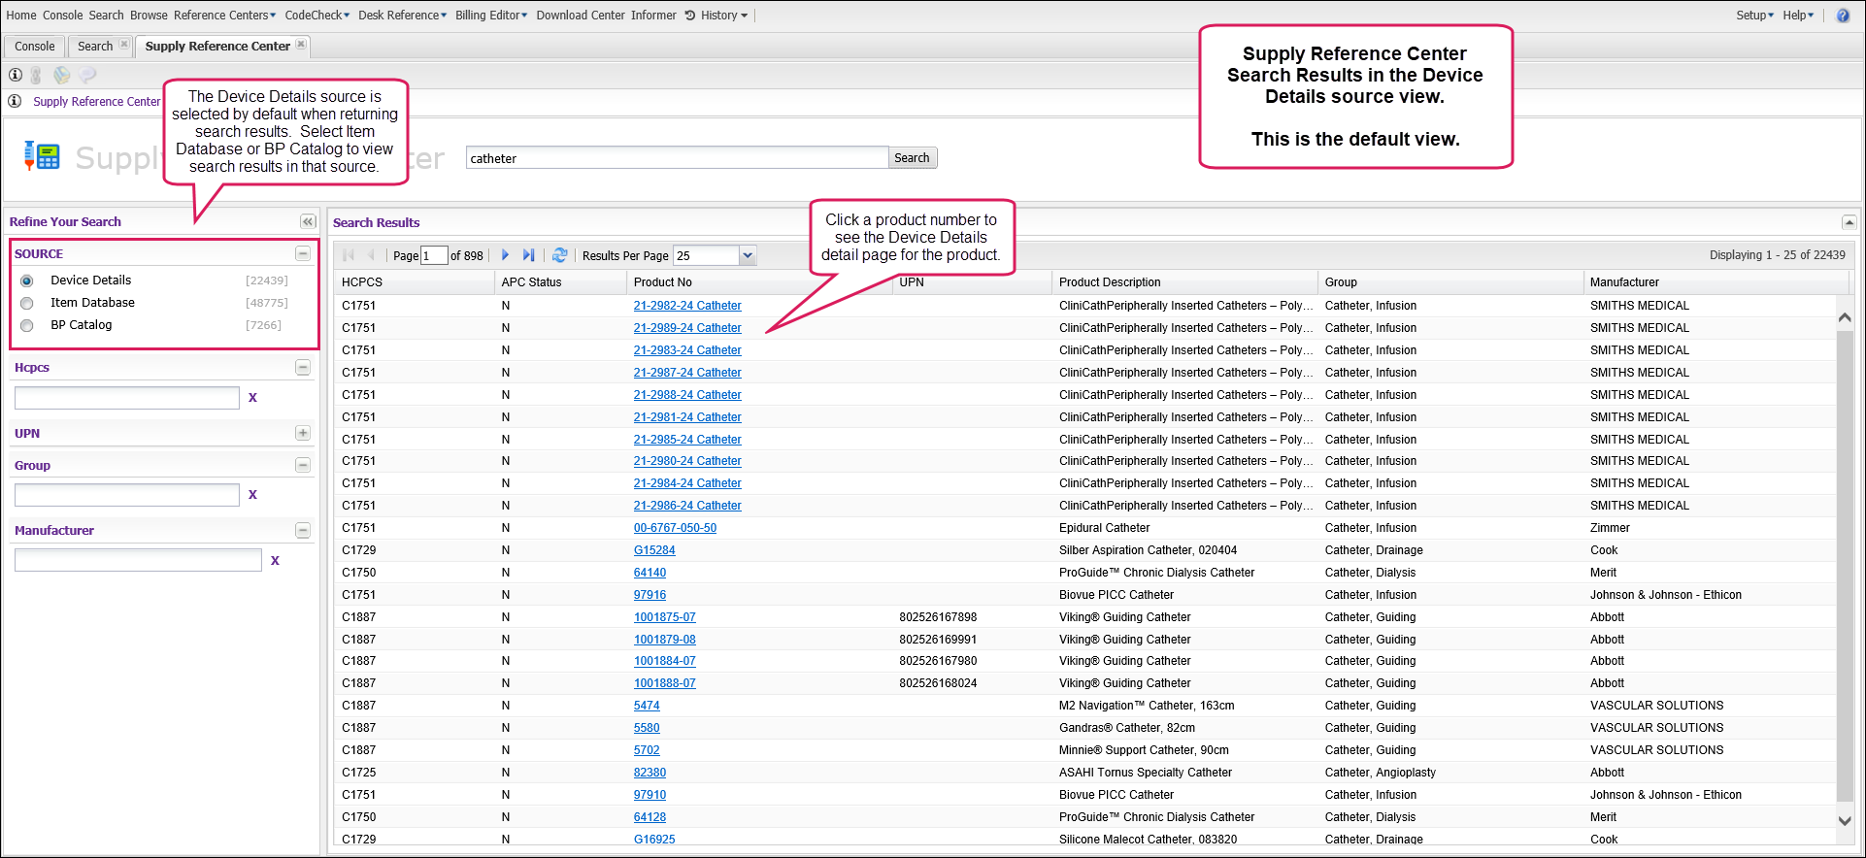This screenshot has width=1866, height=858.
Task: Jump to the last results page
Action: coord(528,255)
